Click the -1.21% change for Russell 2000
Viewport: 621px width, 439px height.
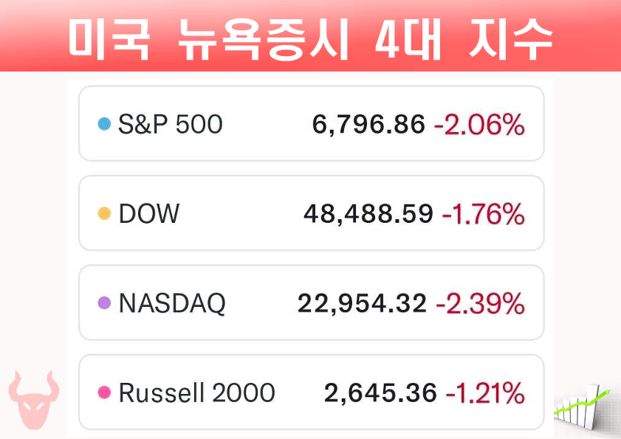pyautogui.click(x=484, y=393)
